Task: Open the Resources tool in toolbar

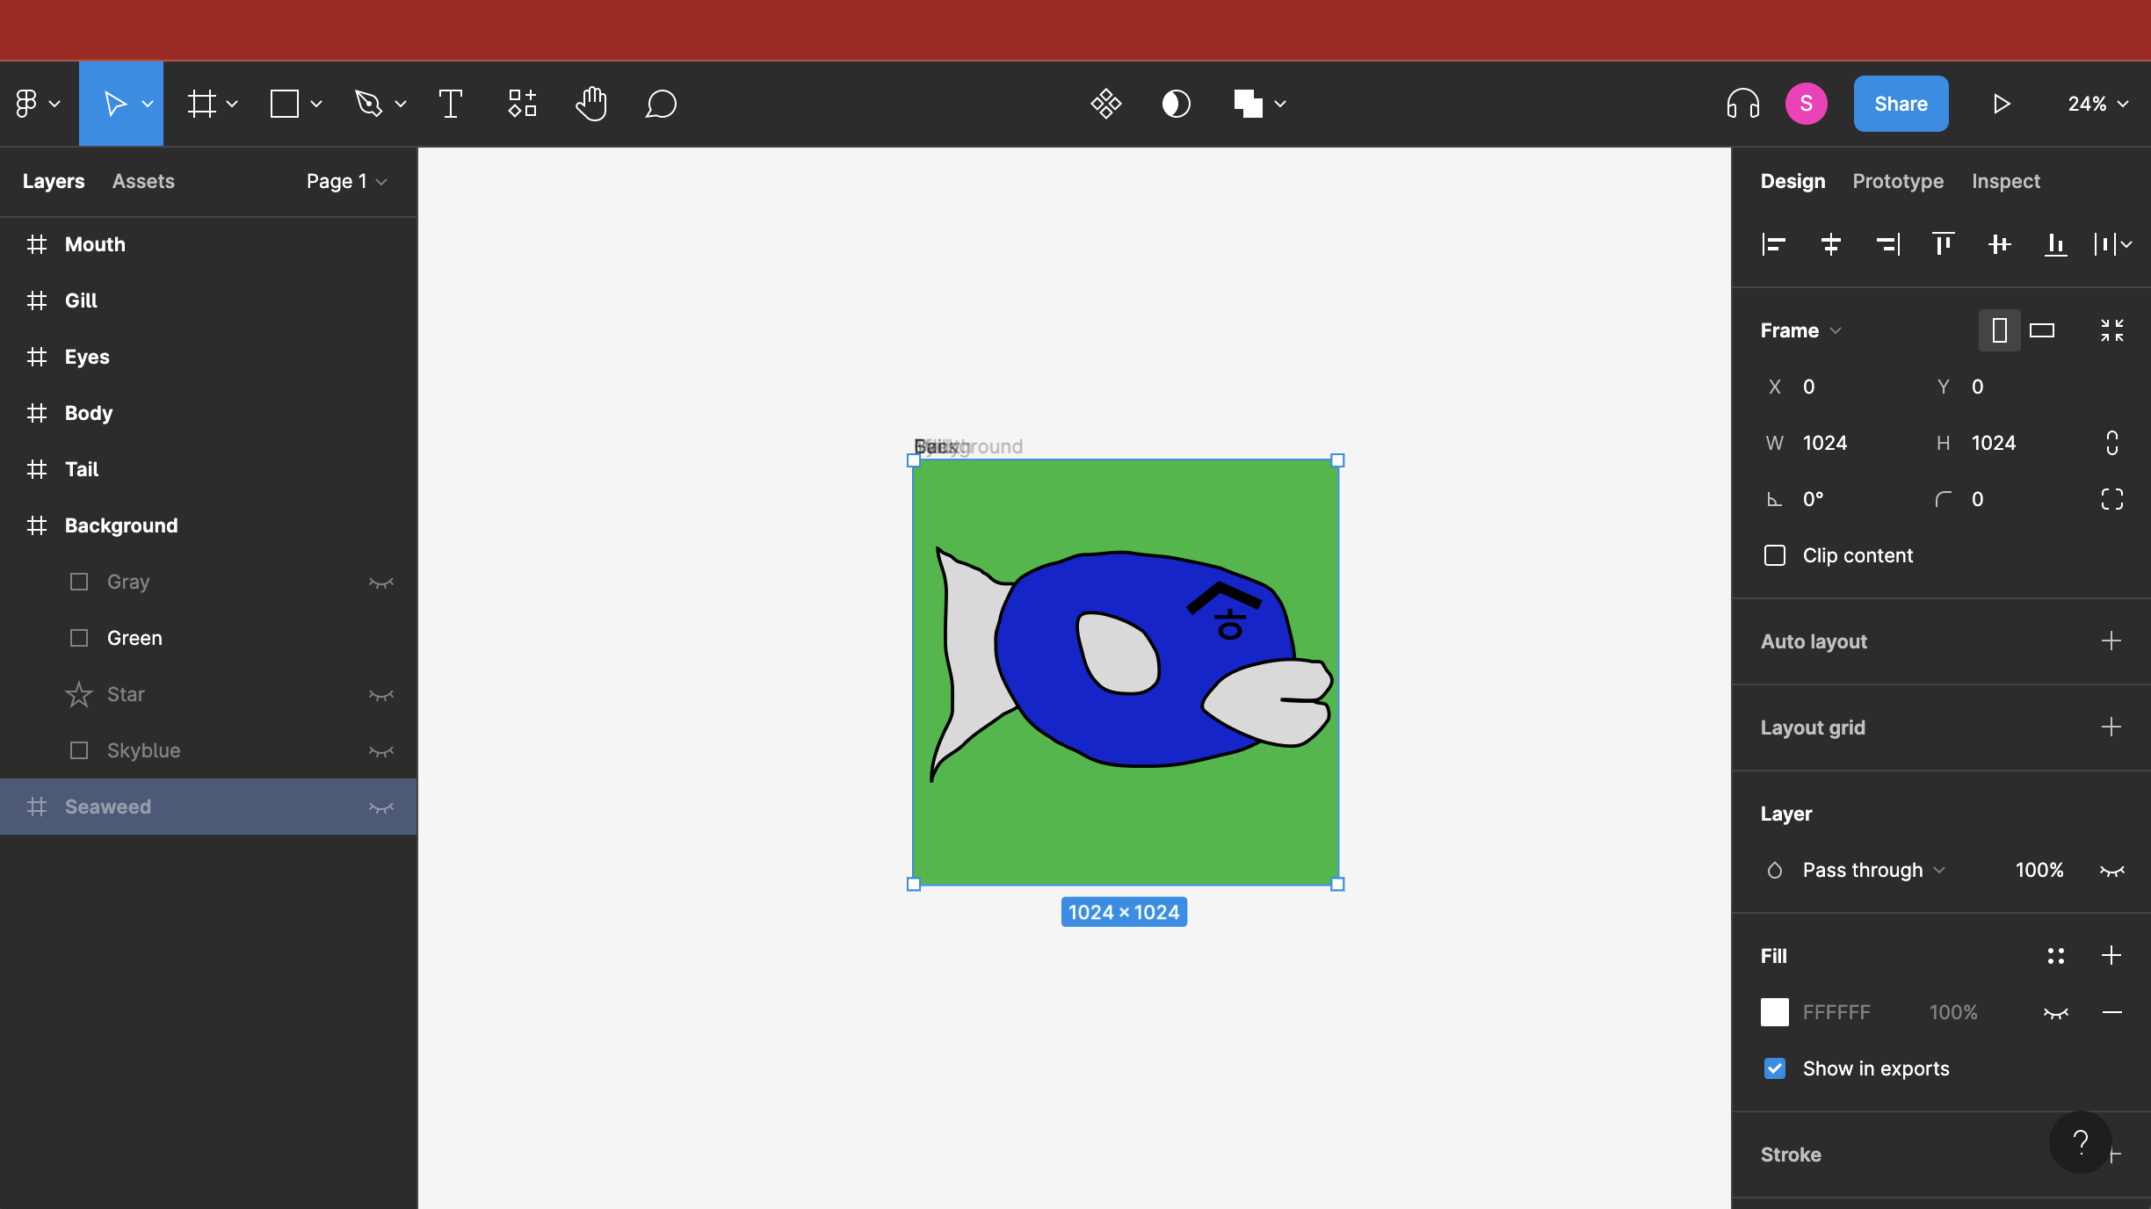Action: (x=522, y=104)
